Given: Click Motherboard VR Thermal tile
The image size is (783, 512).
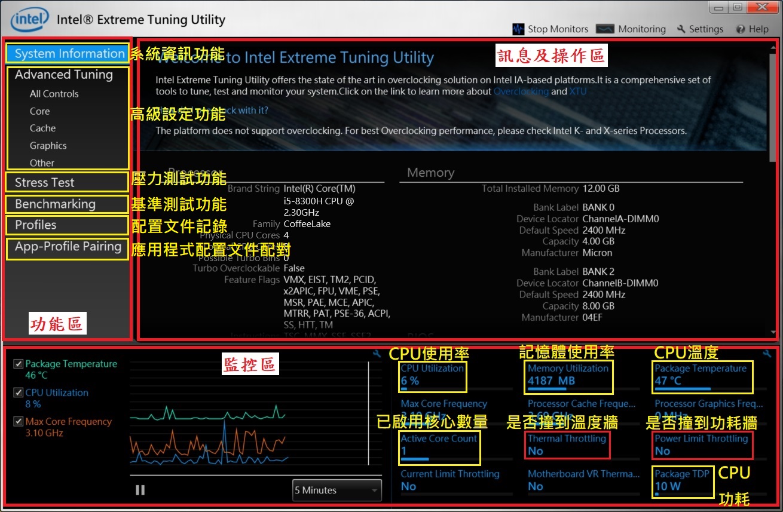Looking at the screenshot, I should coord(584,481).
